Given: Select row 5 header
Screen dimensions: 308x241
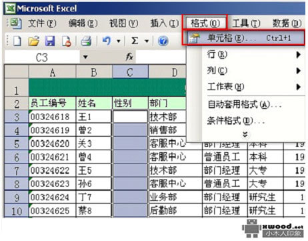Looking at the screenshot, I should [17, 144].
